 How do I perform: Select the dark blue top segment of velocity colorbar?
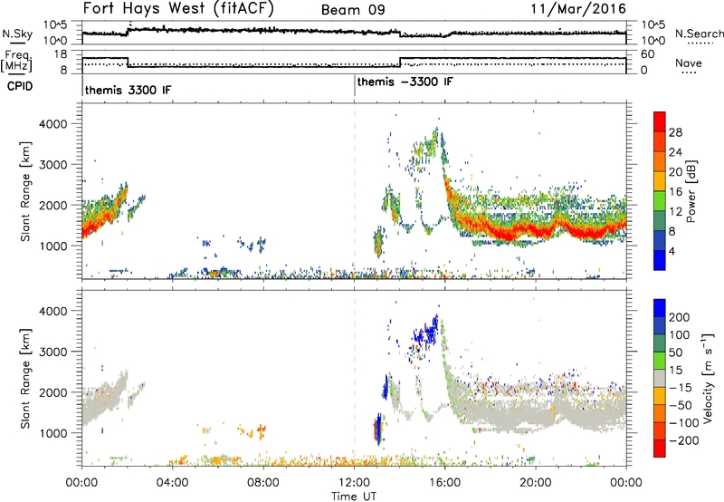pyautogui.click(x=660, y=308)
